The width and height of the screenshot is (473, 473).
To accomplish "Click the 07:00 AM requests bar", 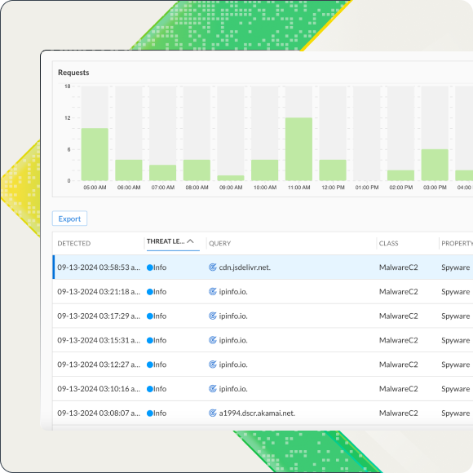I will pos(163,173).
